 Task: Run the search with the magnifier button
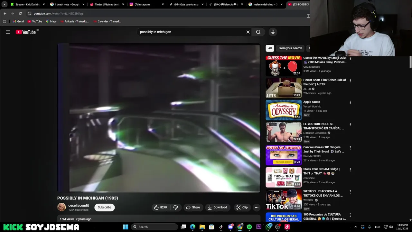coord(258,32)
